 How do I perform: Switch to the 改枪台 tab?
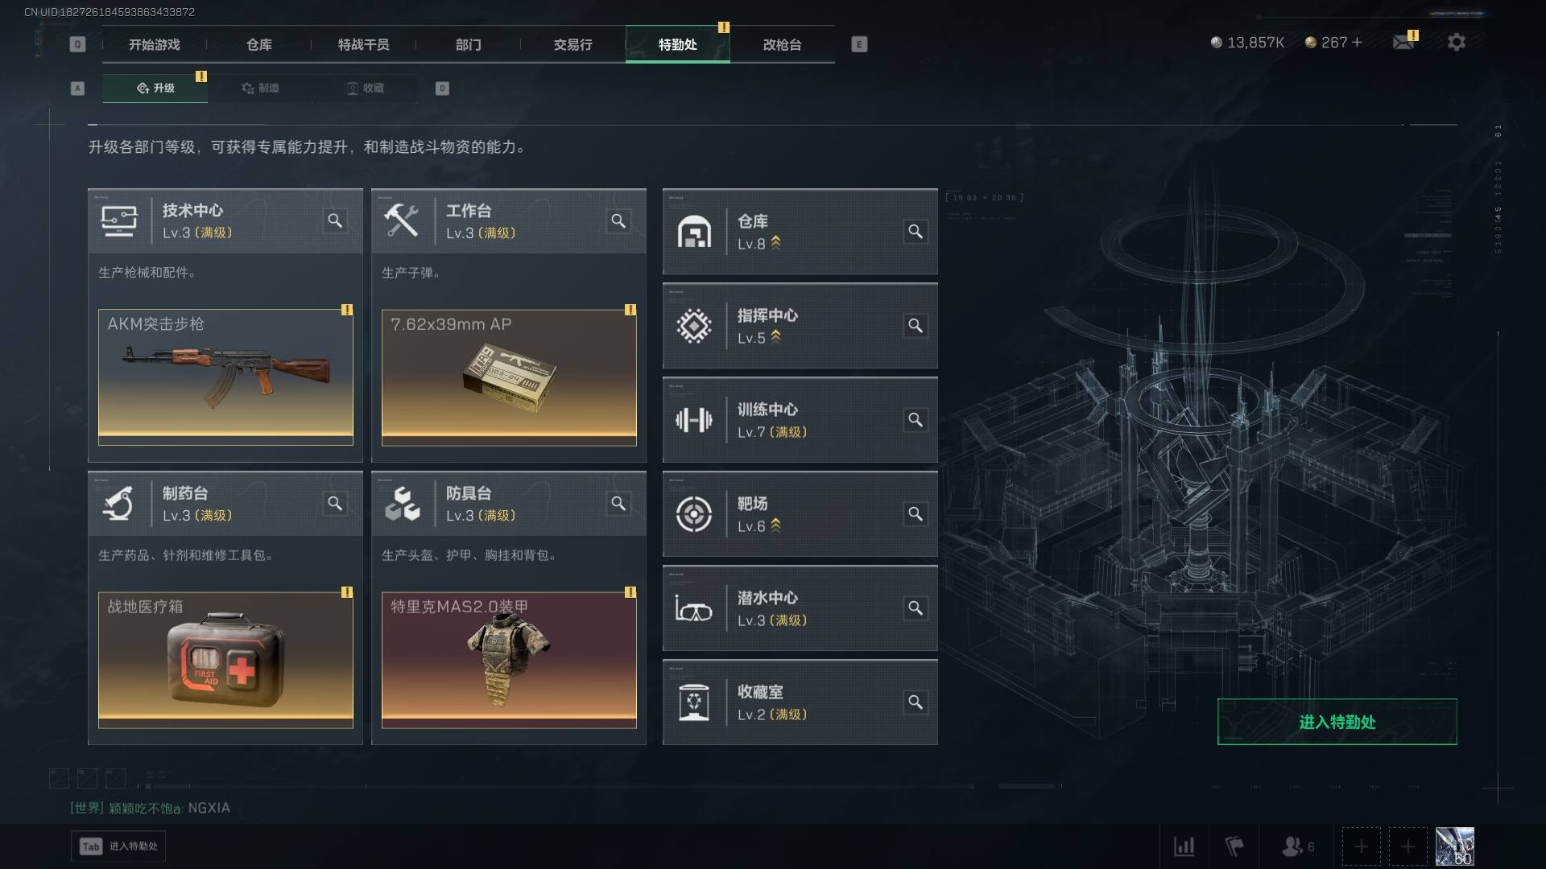coord(782,44)
